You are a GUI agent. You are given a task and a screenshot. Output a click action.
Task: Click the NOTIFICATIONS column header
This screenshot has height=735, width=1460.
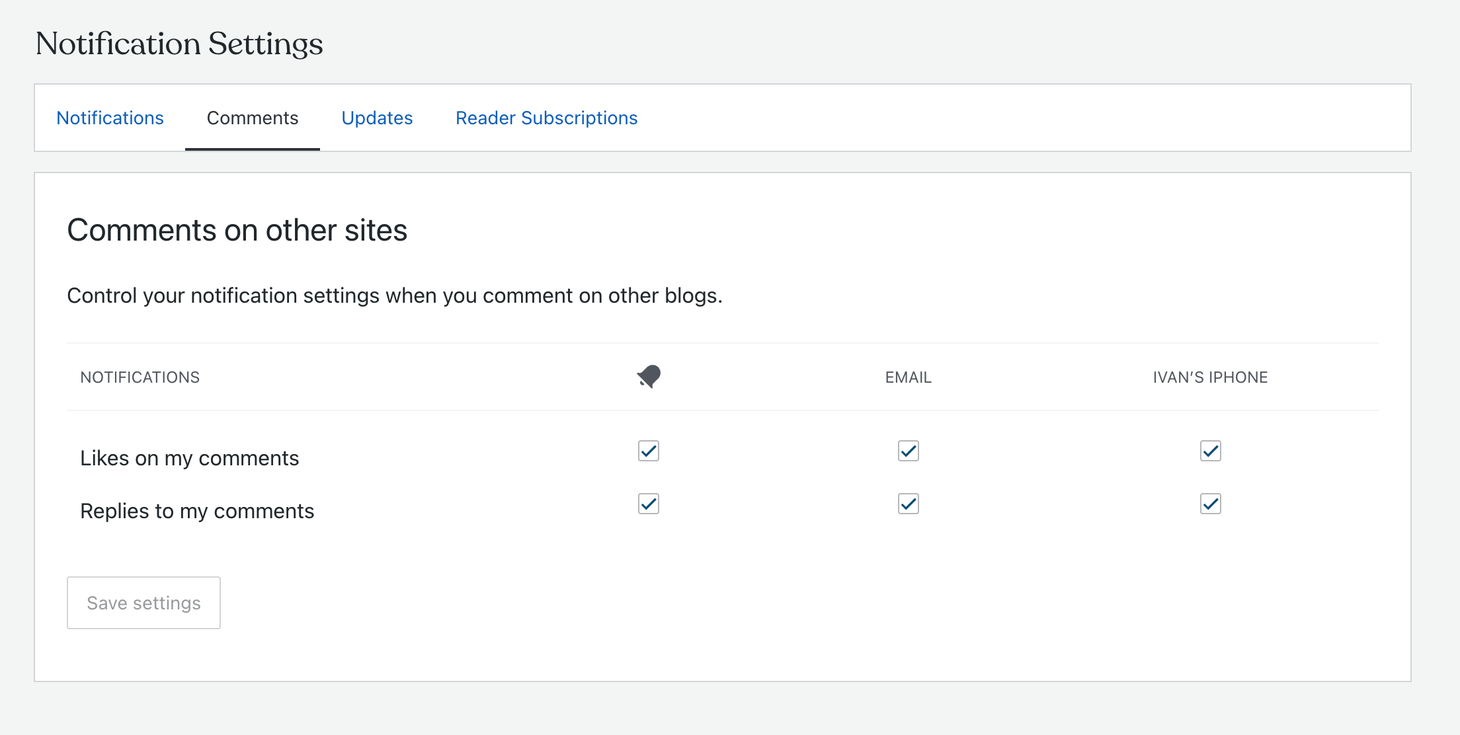(x=140, y=377)
